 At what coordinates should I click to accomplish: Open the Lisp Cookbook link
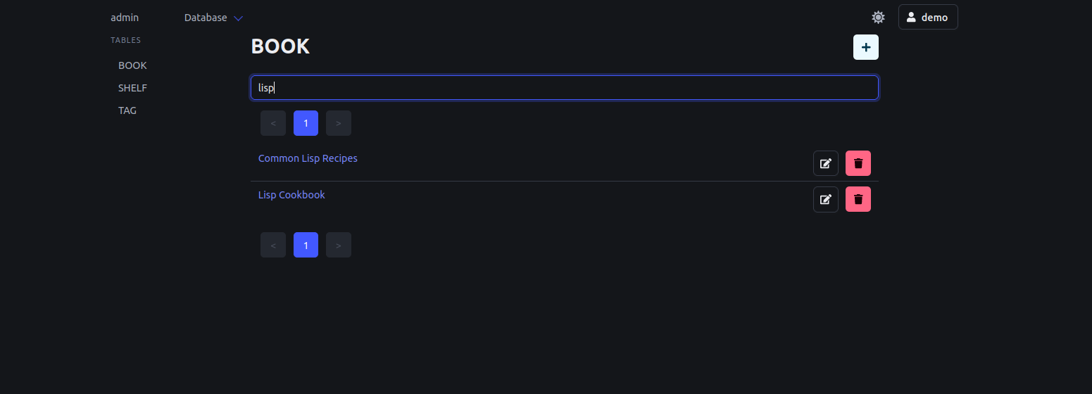(x=291, y=195)
